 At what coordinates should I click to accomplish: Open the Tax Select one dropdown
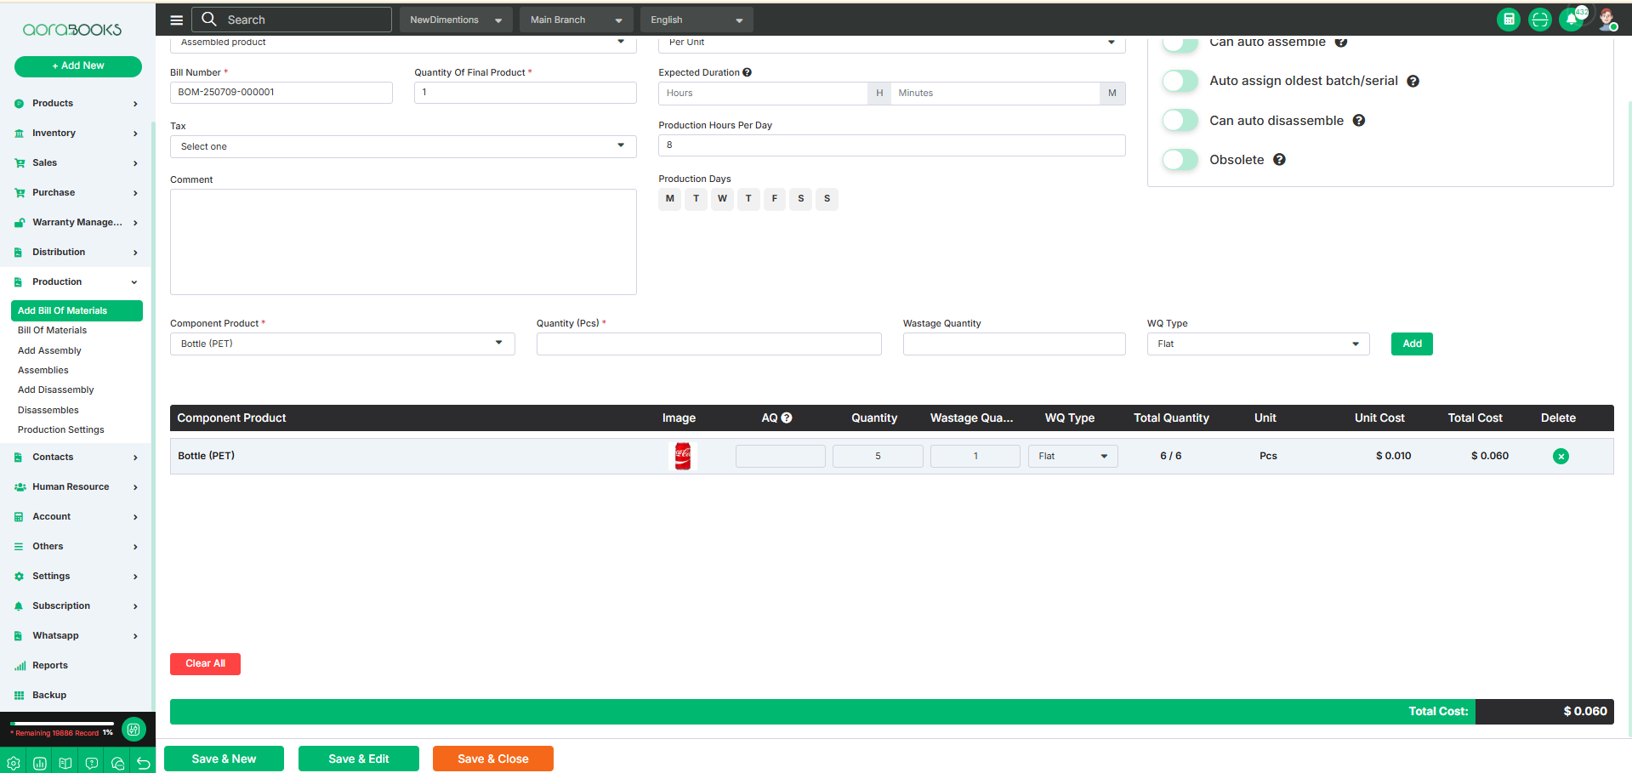coord(403,146)
